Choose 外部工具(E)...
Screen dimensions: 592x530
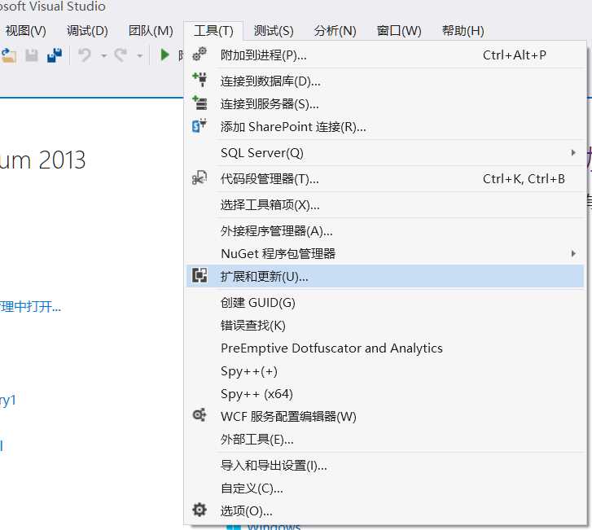pos(385,439)
